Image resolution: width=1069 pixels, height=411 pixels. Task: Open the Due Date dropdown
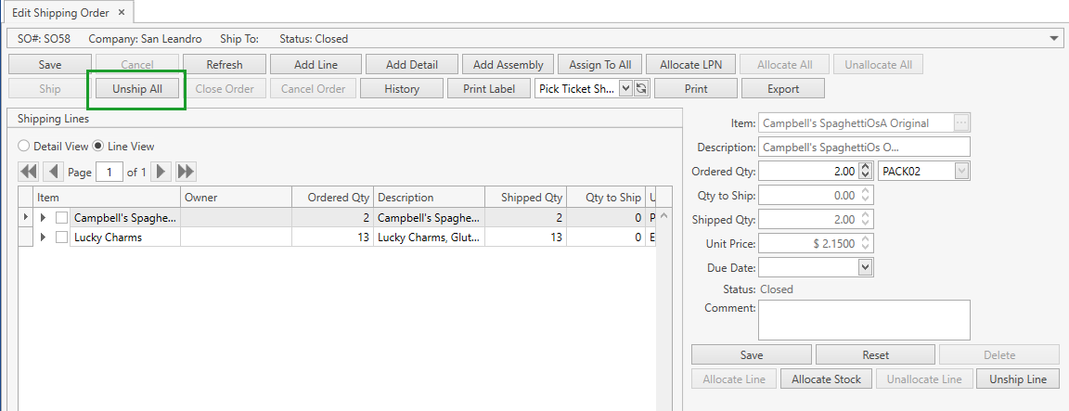[x=865, y=267]
